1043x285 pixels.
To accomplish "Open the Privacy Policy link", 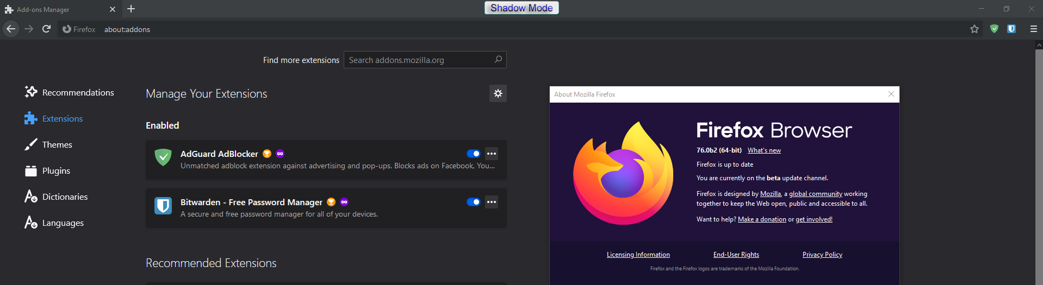I will point(822,255).
